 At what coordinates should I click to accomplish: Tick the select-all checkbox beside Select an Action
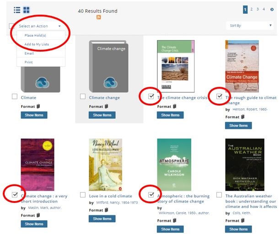click(11, 26)
